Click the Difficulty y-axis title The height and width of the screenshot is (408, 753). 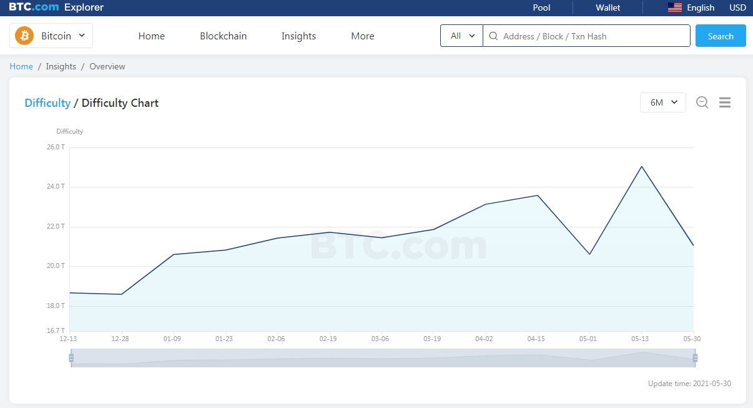pyautogui.click(x=69, y=131)
